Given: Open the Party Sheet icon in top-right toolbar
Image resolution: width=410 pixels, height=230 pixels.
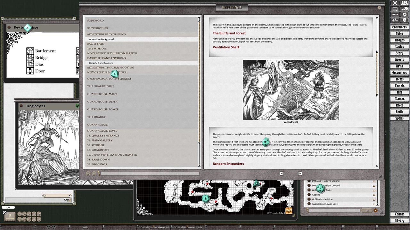Looking at the screenshot, I should tap(404, 3).
